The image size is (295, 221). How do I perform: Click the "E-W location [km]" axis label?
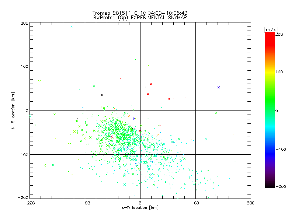click(140, 207)
